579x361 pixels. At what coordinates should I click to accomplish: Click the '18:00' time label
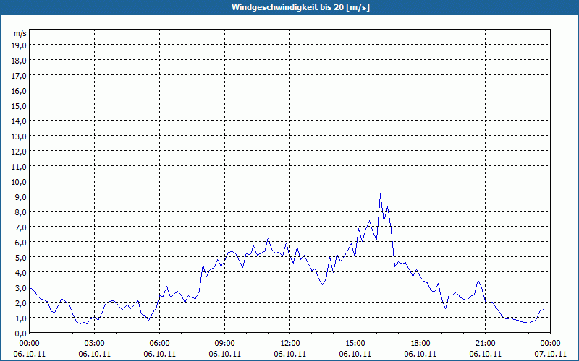click(x=420, y=344)
